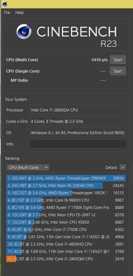Select the Threadripper 2990WX ranking entry
Screen dimensions: 133x276
click(x=66, y=178)
